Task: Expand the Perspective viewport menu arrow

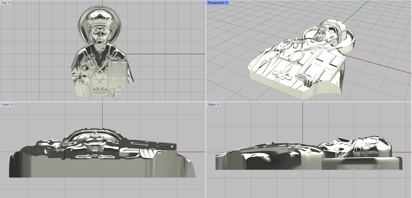Action: [x=227, y=3]
